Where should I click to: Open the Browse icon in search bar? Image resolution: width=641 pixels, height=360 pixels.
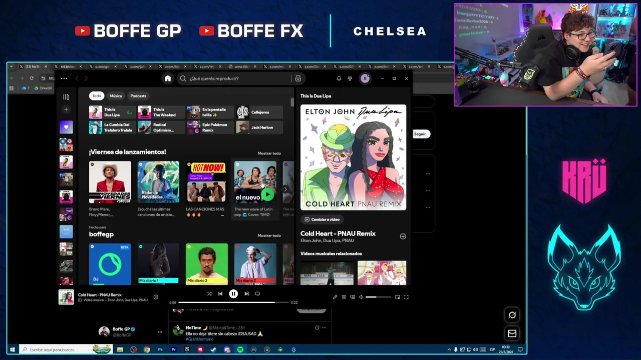(x=298, y=78)
